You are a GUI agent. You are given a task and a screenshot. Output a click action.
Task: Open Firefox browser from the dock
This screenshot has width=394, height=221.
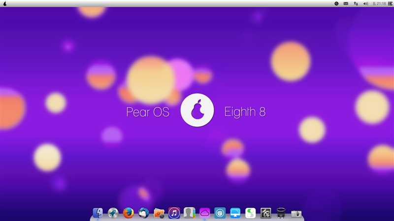129,213
